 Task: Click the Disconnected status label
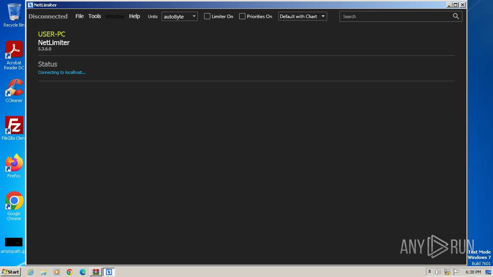pyautogui.click(x=48, y=16)
